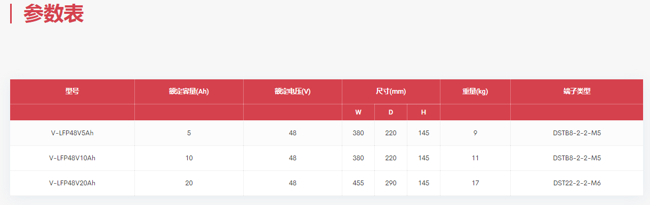This screenshot has height=205, width=650.
Task: Click the 额定容量(Ah) column header
Action: pos(189,92)
